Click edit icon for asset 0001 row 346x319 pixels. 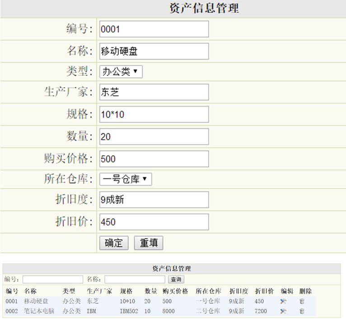point(283,301)
